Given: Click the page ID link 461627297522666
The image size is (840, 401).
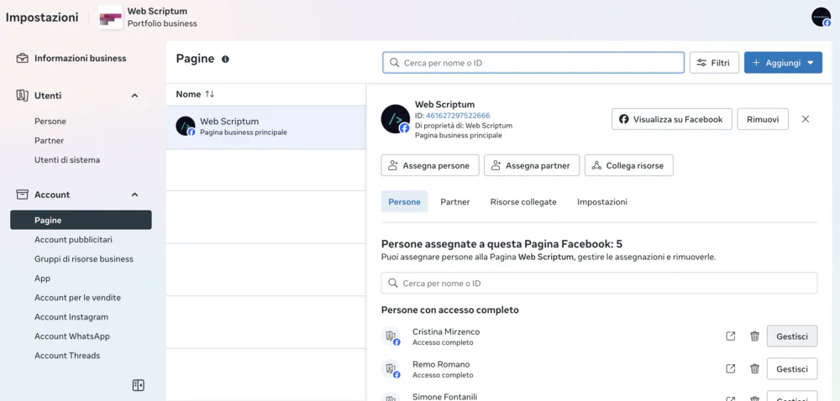Looking at the screenshot, I should coord(458,116).
